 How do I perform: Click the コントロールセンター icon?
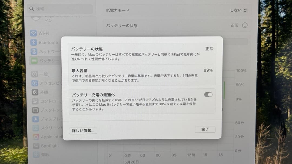pyautogui.click(x=35, y=101)
